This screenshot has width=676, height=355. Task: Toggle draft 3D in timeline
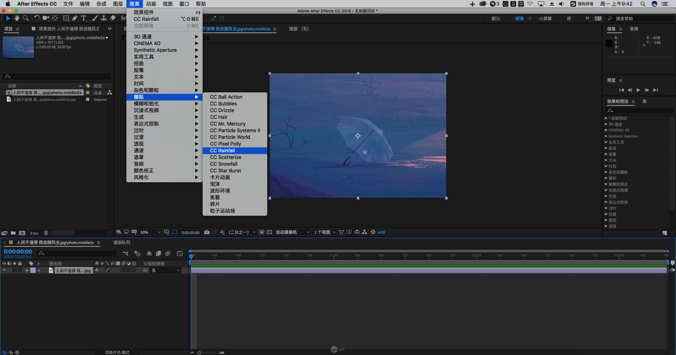tap(137, 253)
